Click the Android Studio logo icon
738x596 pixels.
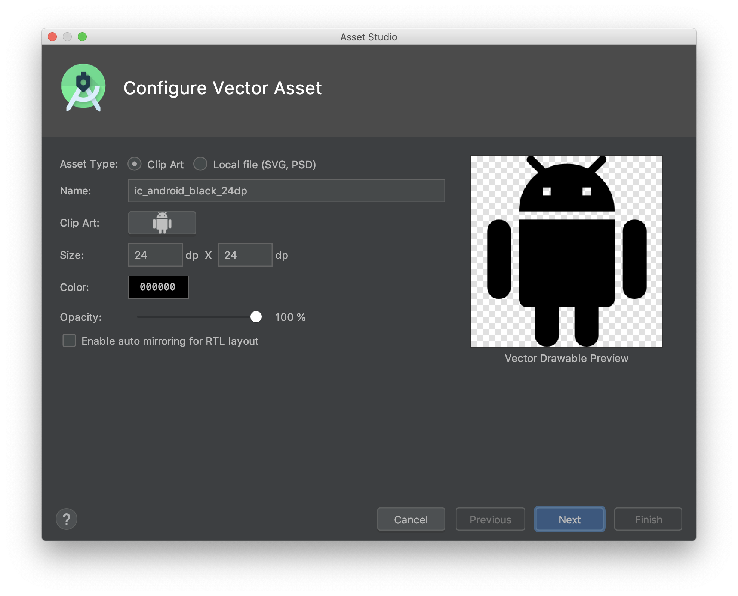point(83,87)
